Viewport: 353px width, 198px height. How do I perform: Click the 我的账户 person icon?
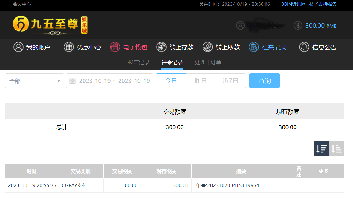click(18, 47)
